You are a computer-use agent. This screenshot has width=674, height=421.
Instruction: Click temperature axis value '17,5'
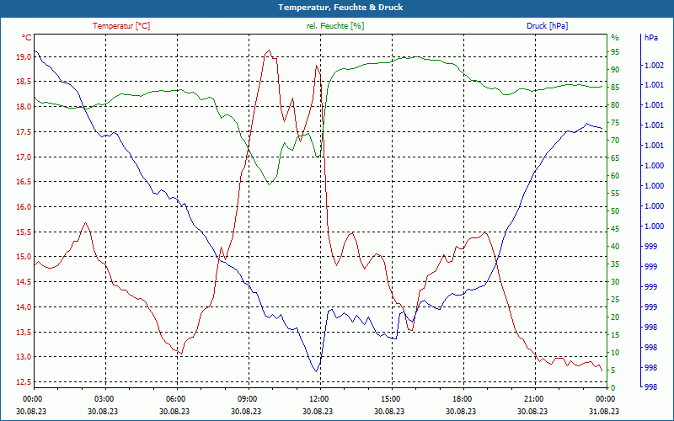pos(24,132)
